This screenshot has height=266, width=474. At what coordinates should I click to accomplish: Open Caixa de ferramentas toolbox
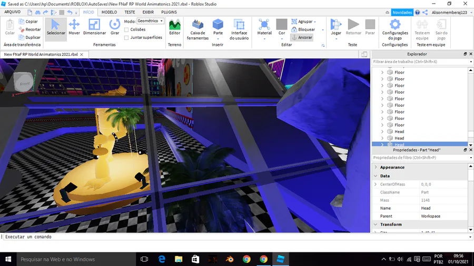coord(197,29)
